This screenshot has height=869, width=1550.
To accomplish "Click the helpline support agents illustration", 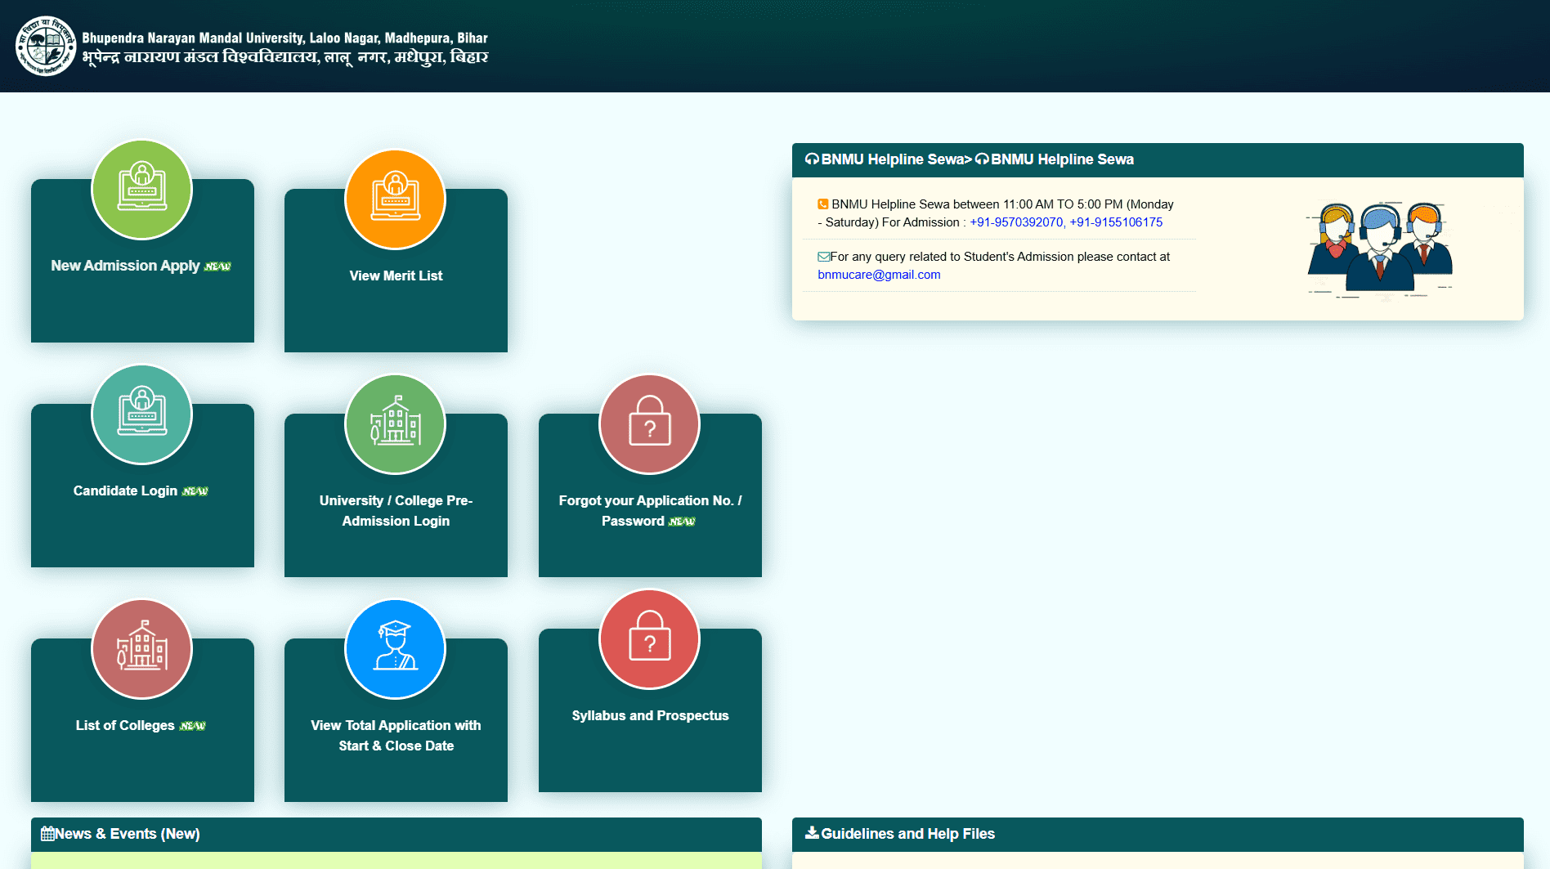I will click(x=1381, y=249).
